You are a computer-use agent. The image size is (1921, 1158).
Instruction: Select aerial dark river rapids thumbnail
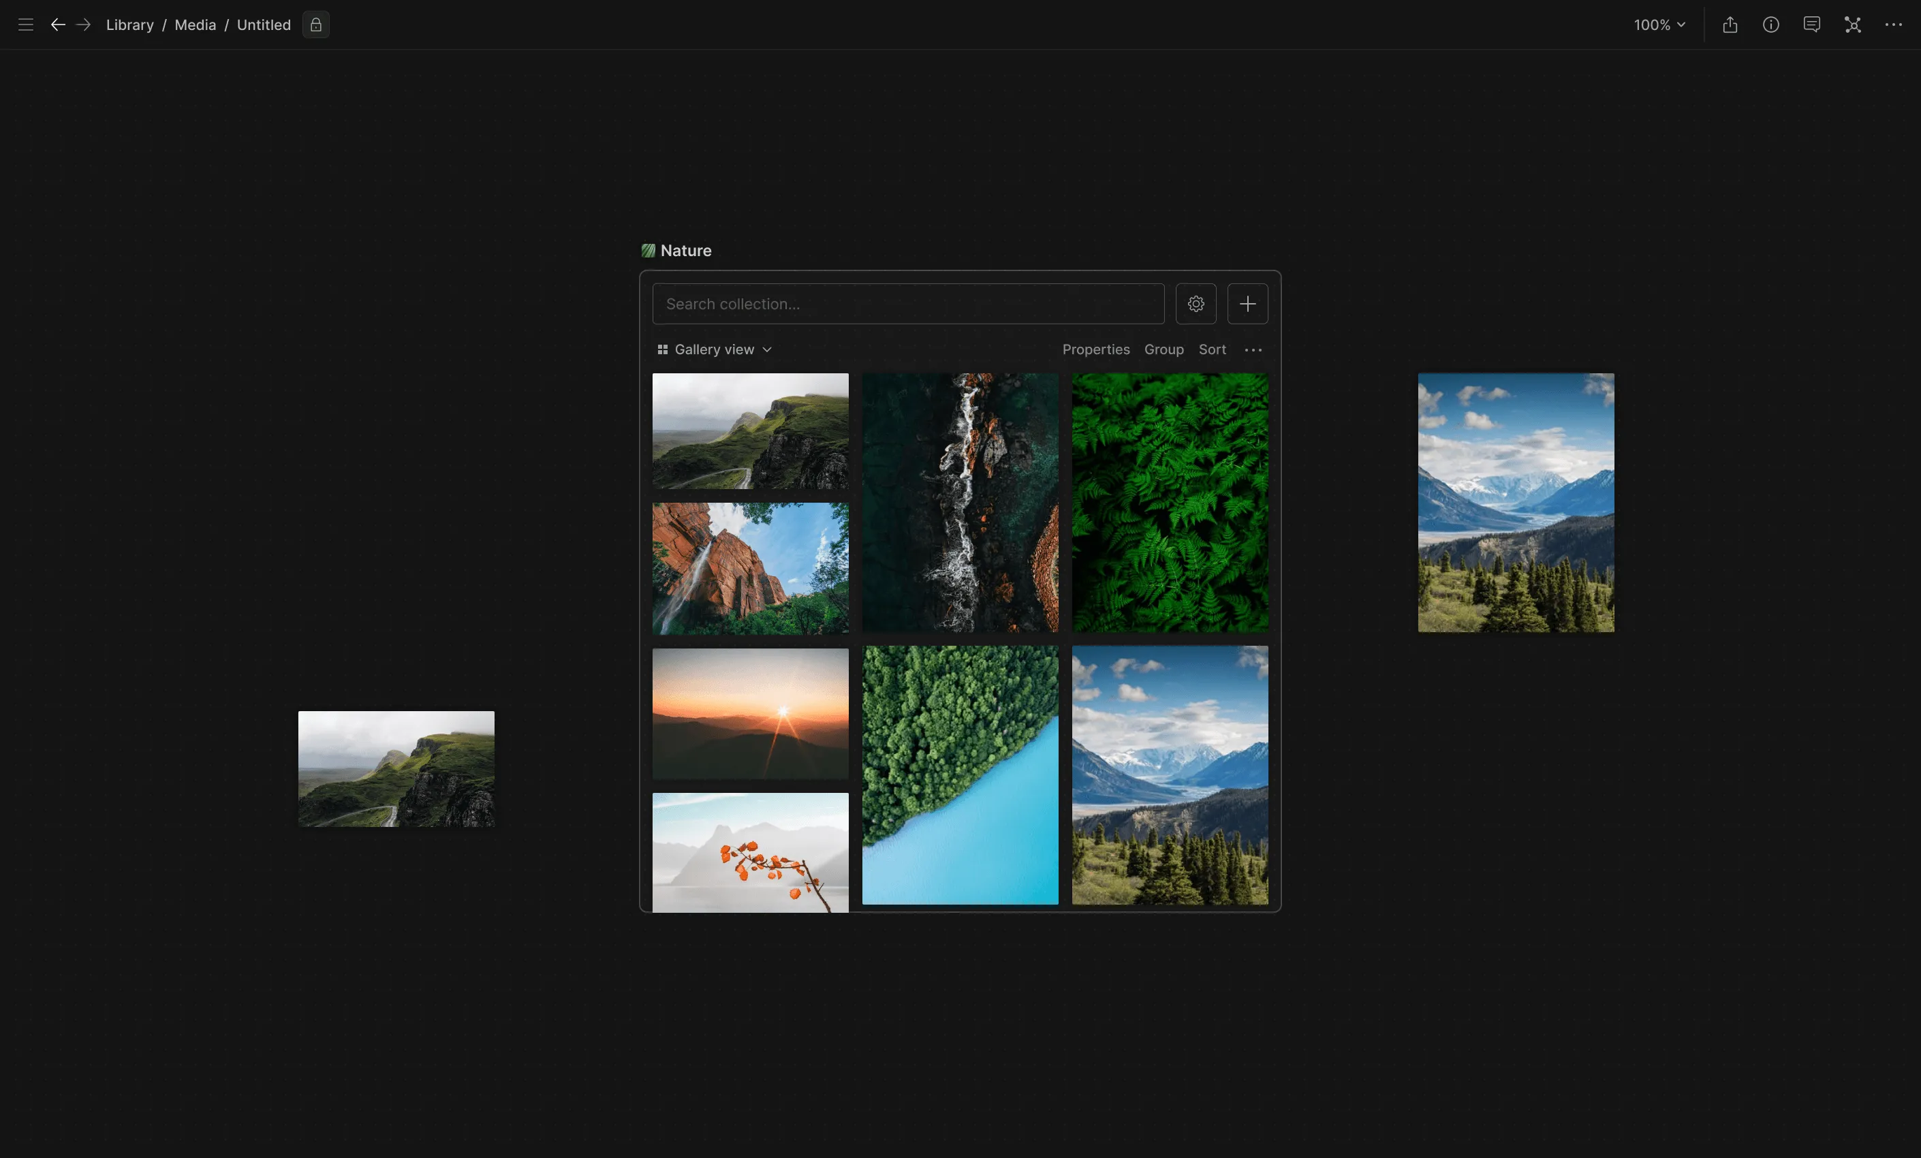(960, 502)
